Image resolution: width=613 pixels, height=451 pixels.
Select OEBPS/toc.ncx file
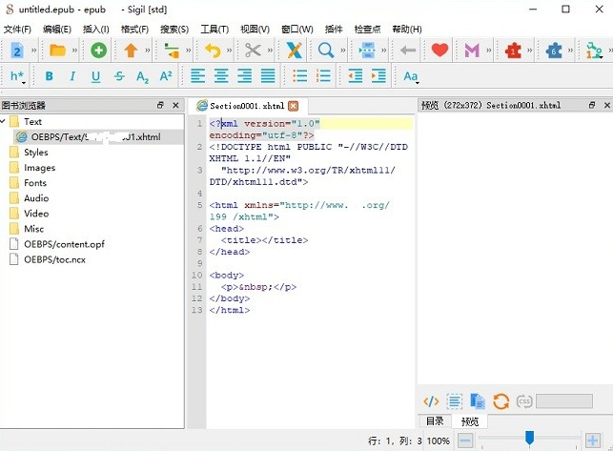(x=54, y=259)
